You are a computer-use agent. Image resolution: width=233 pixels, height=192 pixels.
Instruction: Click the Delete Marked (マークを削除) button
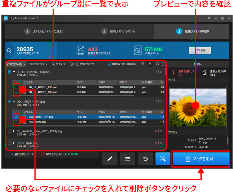coord(201,159)
